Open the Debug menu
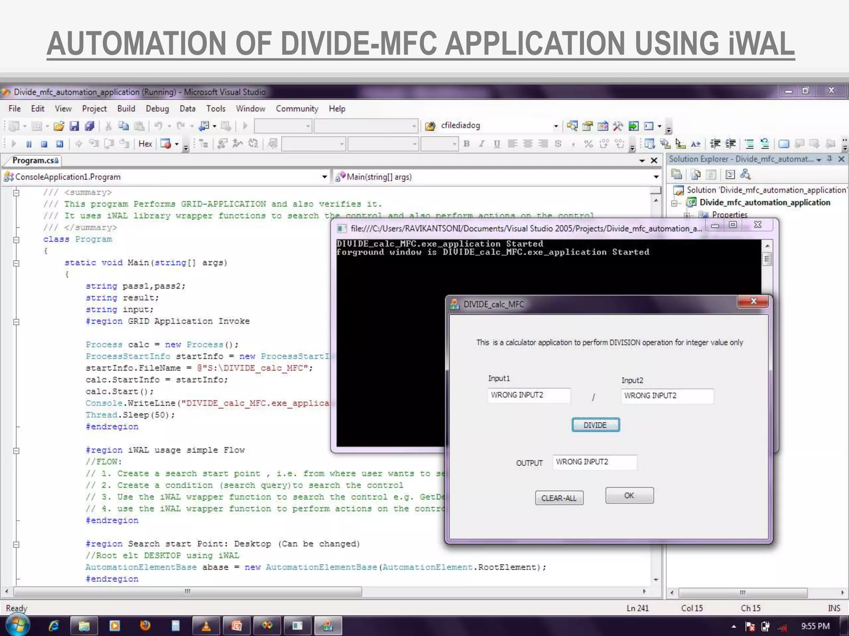Screen dimensions: 849x636 [x=157, y=108]
